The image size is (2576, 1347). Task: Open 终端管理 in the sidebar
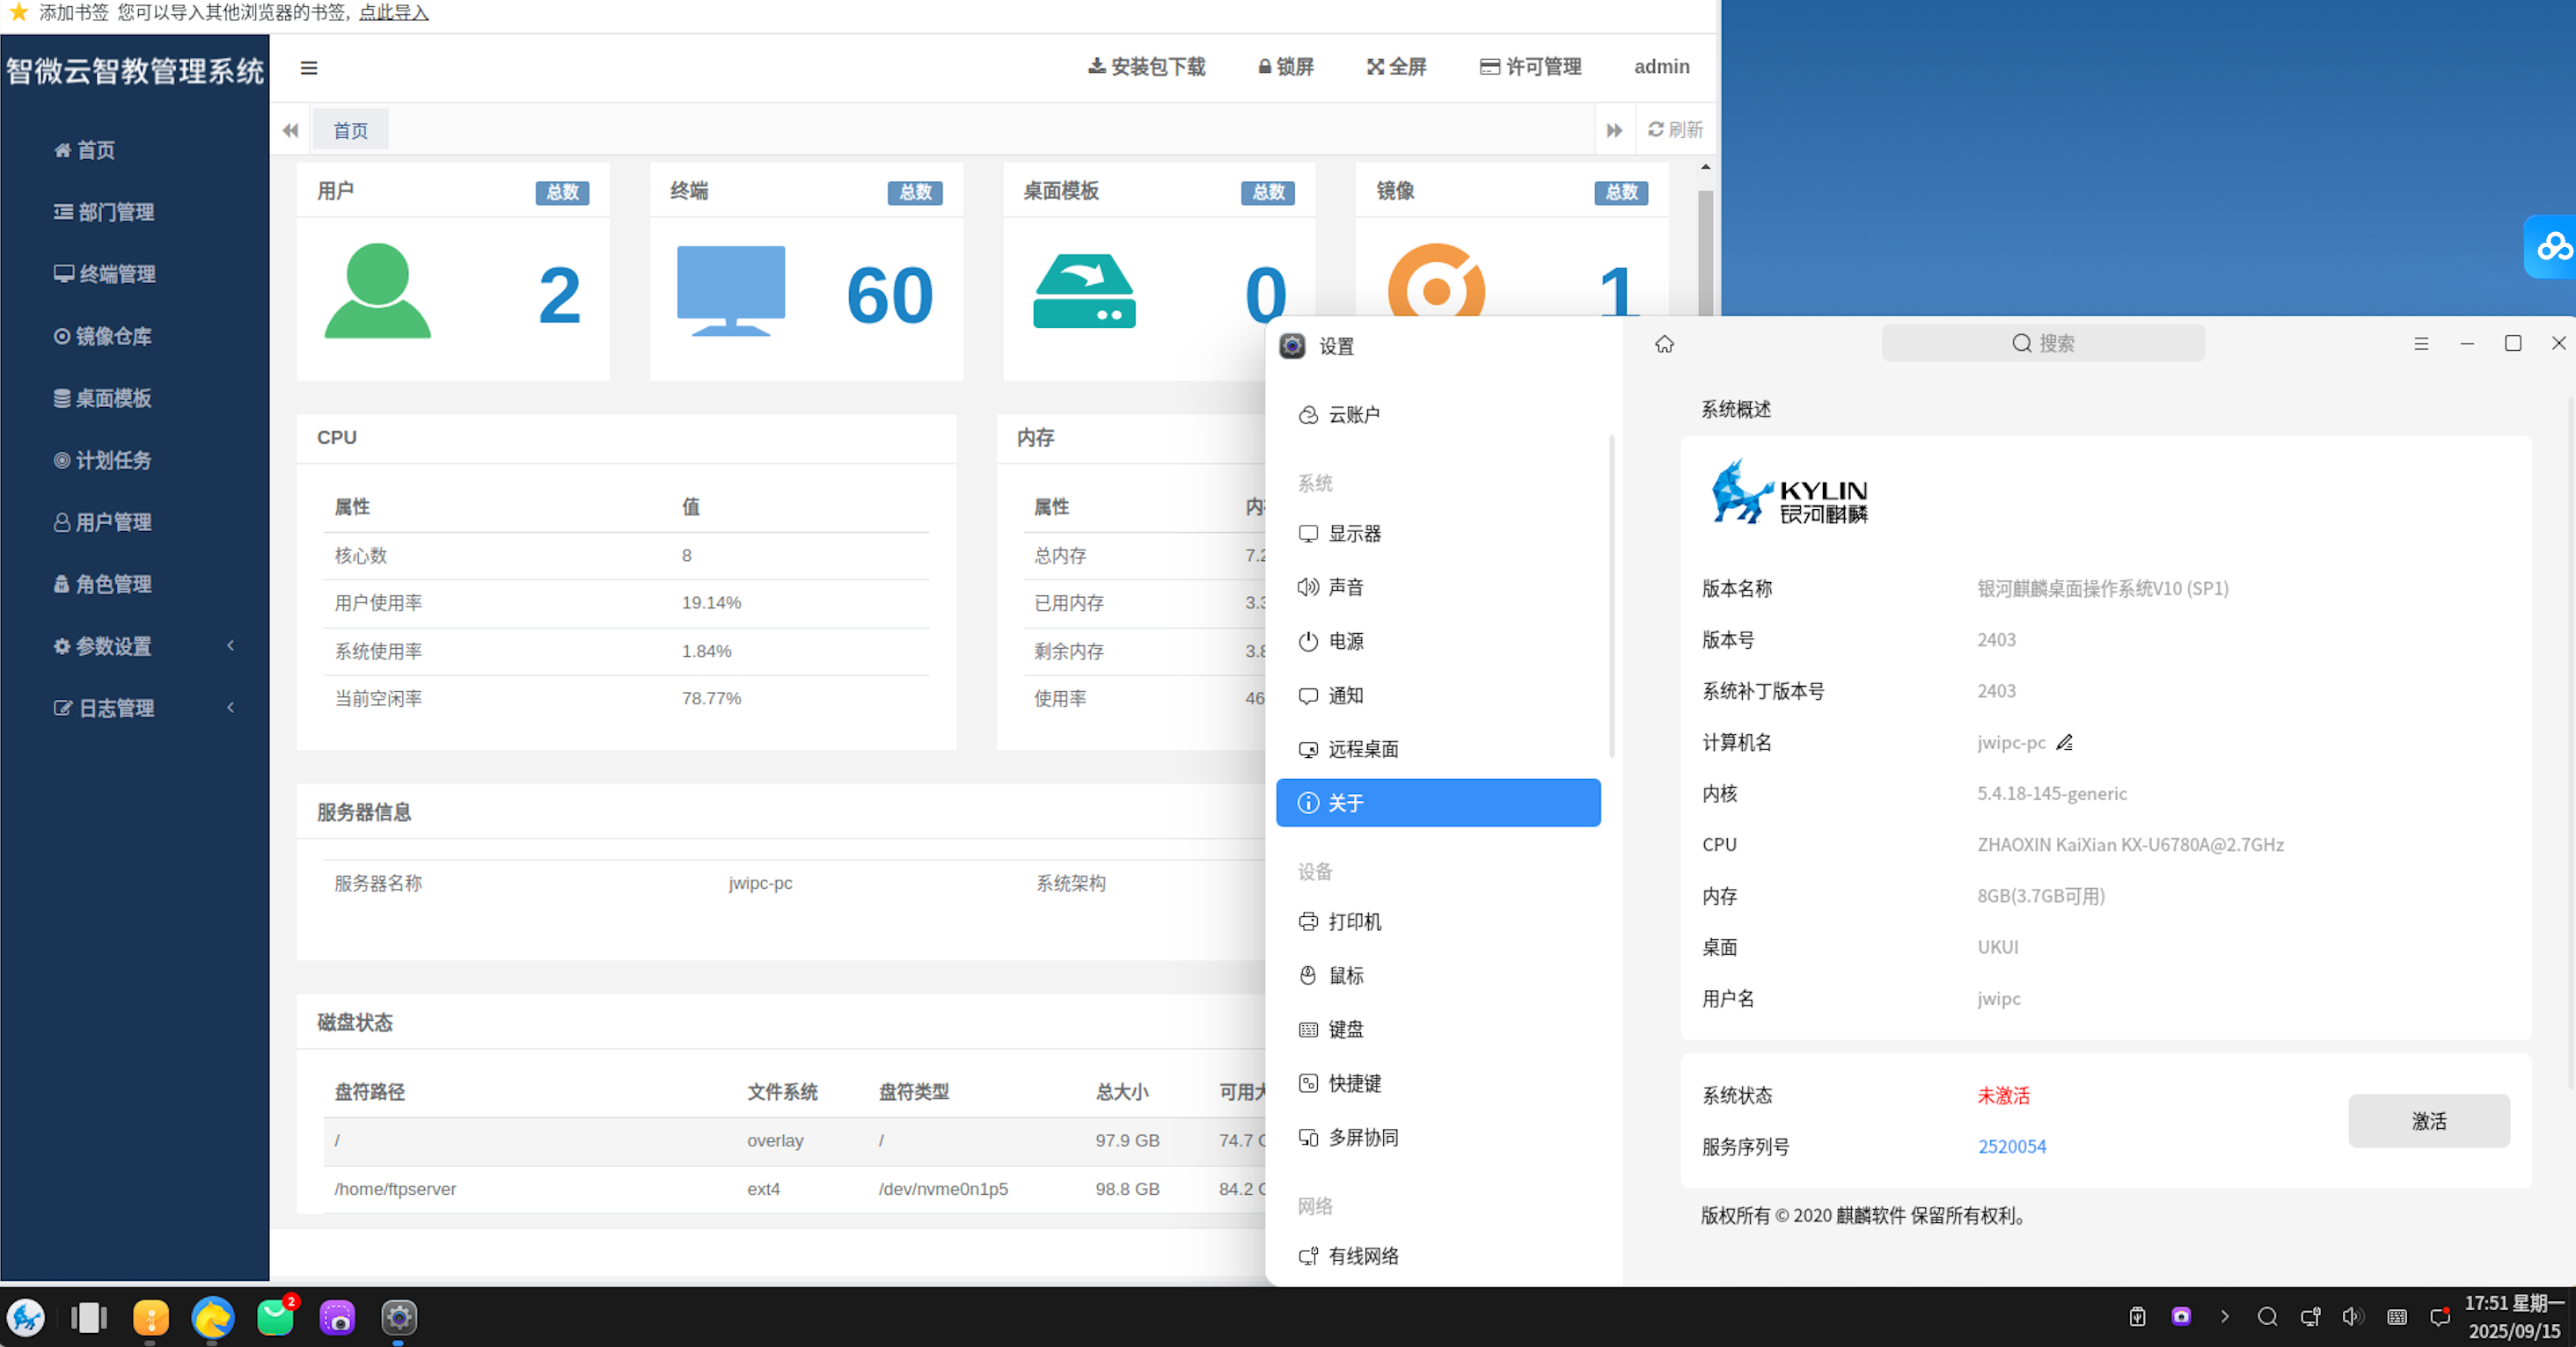point(116,273)
